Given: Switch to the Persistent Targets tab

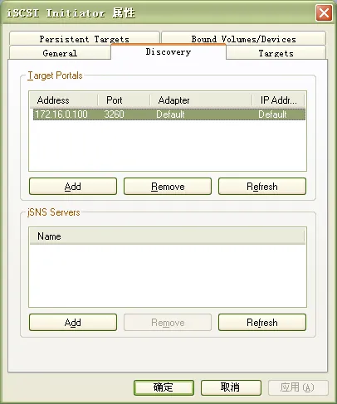Looking at the screenshot, I should coord(85,38).
